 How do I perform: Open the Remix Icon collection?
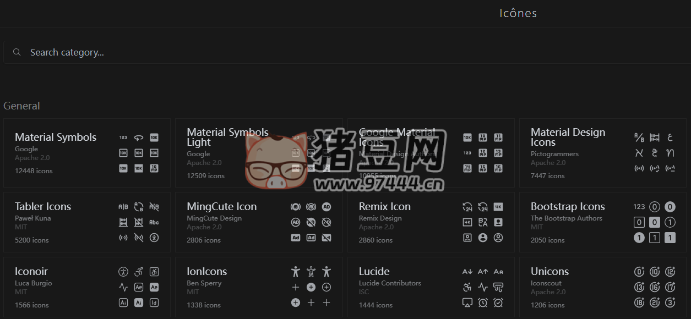(431, 222)
